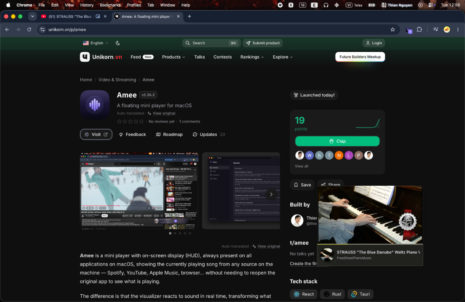Click the site information icon in address bar
465x302 pixels.
[43, 29]
